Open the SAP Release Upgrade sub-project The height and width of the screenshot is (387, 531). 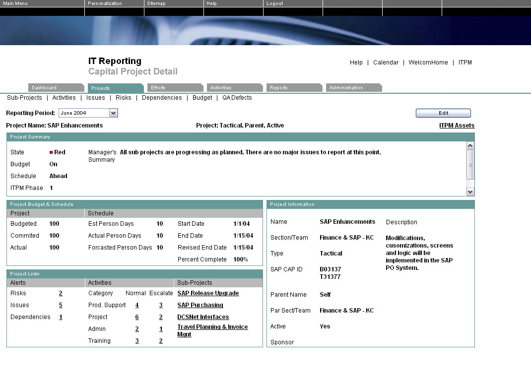(x=208, y=293)
